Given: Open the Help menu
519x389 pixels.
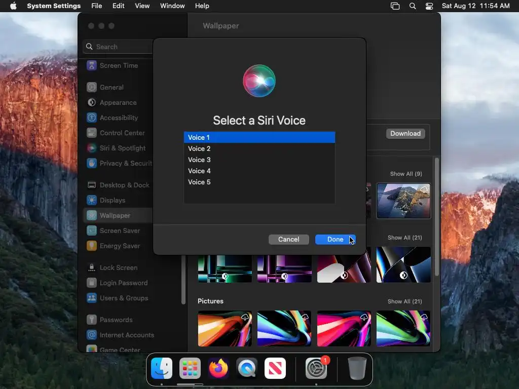Looking at the screenshot, I should [202, 6].
